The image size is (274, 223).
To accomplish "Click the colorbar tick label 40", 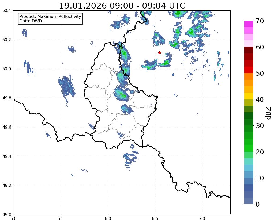I will tap(260, 99).
